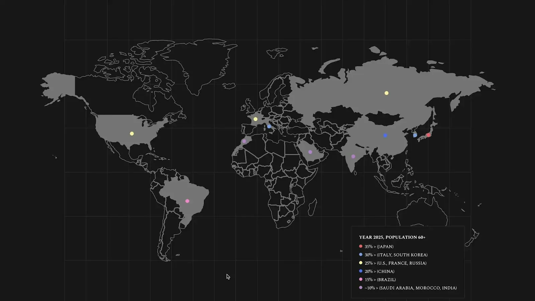
Task: Click the legend text '35% > (JAPAN)'
Action: pyautogui.click(x=379, y=246)
